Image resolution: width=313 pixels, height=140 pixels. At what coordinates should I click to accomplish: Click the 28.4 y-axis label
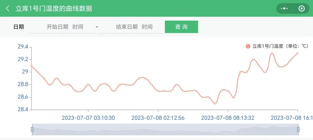point(23,109)
